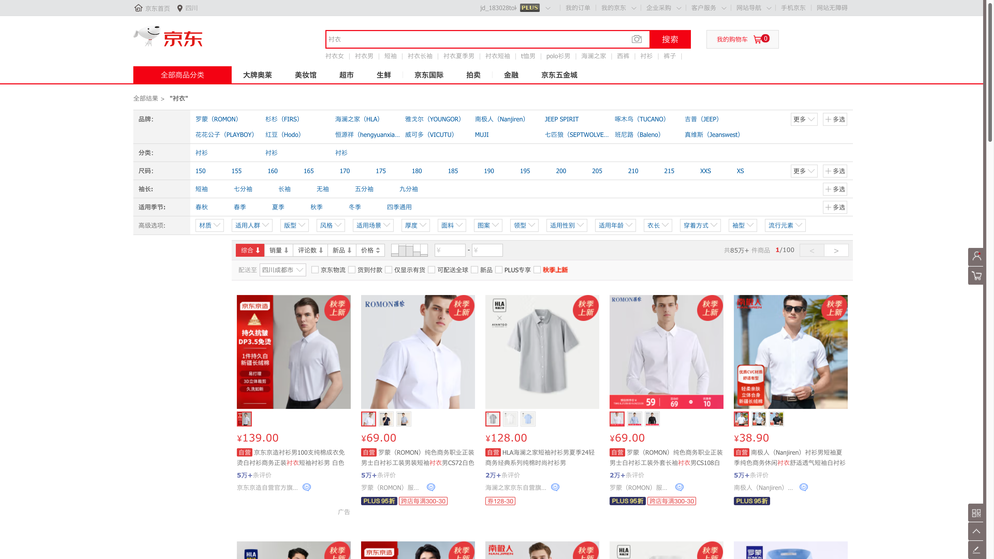This screenshot has height=559, width=994.
Task: Click the minimum price input field
Action: coord(450,250)
